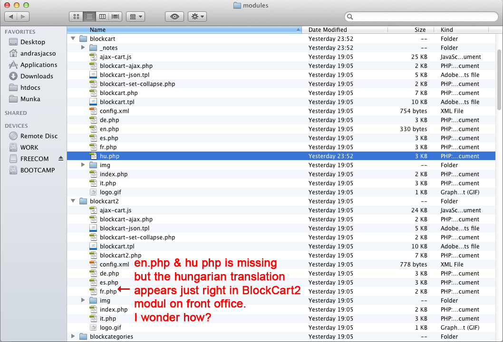Sort by Kind column header
This screenshot has height=342, width=503.
point(461,30)
